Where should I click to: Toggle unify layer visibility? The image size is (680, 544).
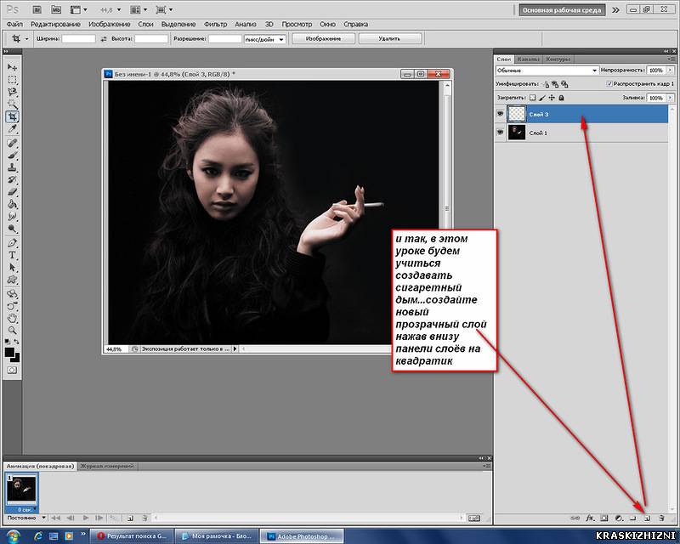(555, 84)
